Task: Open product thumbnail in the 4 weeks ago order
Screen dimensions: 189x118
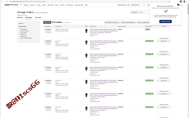Action: [86, 31]
